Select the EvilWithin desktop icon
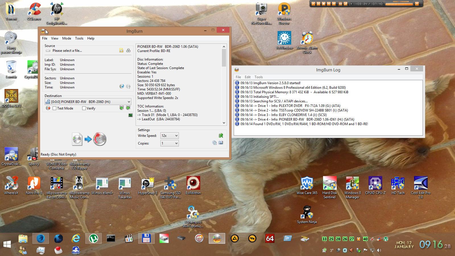This screenshot has width=455, height=256. click(193, 186)
